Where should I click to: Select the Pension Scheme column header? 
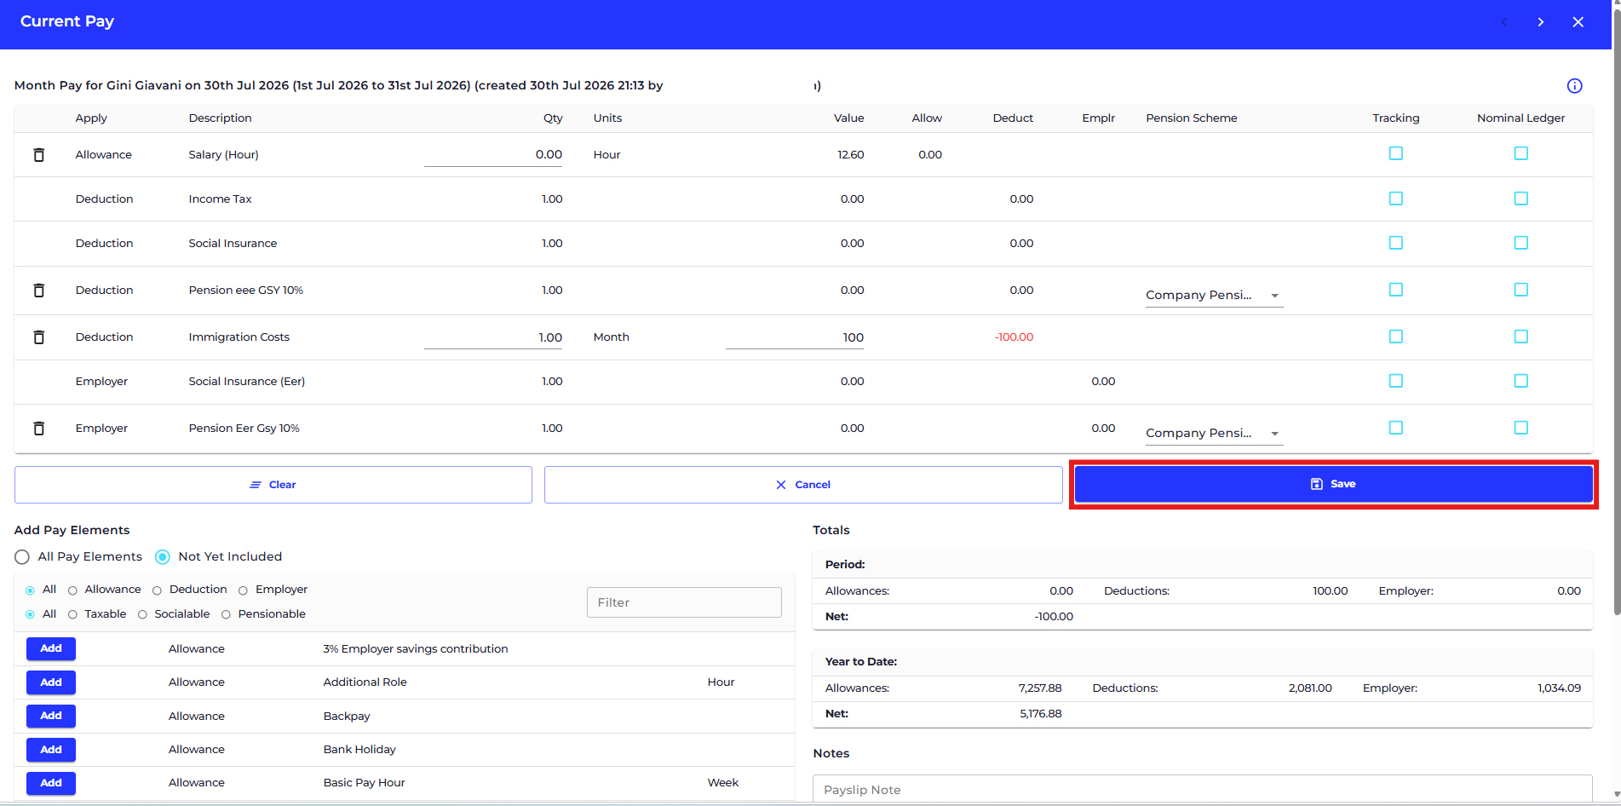coord(1191,118)
